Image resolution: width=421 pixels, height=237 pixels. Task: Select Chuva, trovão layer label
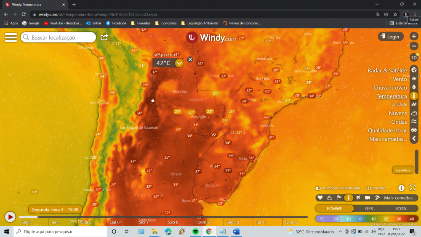(390, 88)
